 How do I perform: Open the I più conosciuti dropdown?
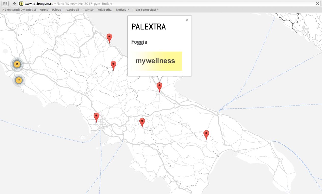[146, 10]
